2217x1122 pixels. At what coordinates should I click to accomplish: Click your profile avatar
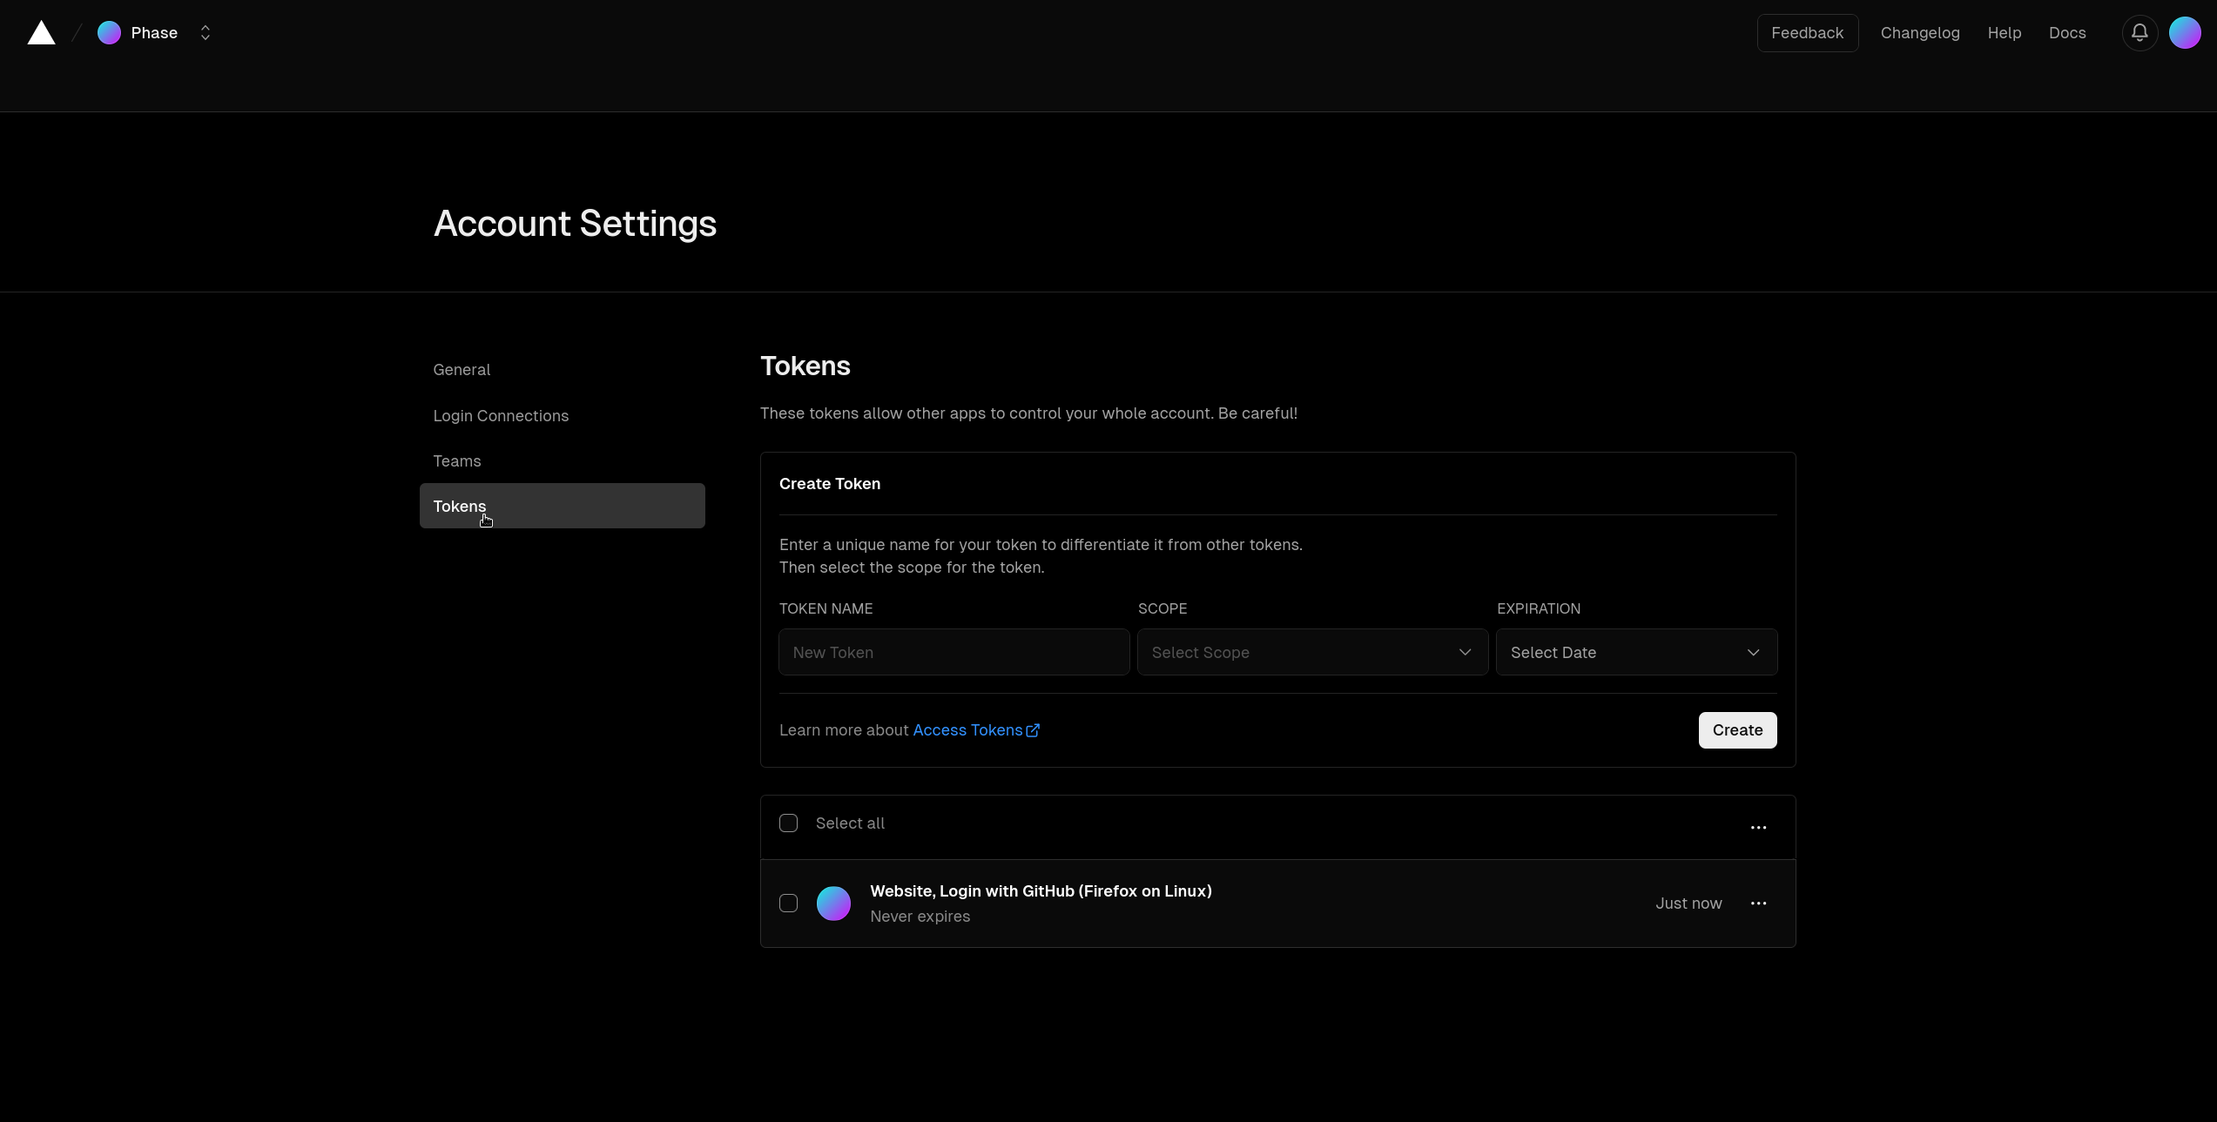pyautogui.click(x=2185, y=32)
